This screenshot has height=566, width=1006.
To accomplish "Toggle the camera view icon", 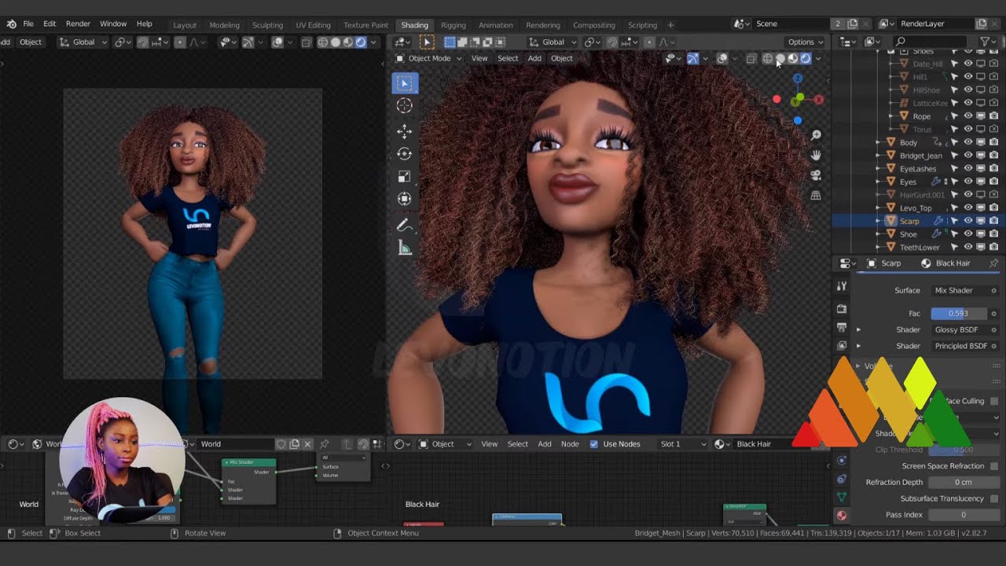I will pos(816,175).
